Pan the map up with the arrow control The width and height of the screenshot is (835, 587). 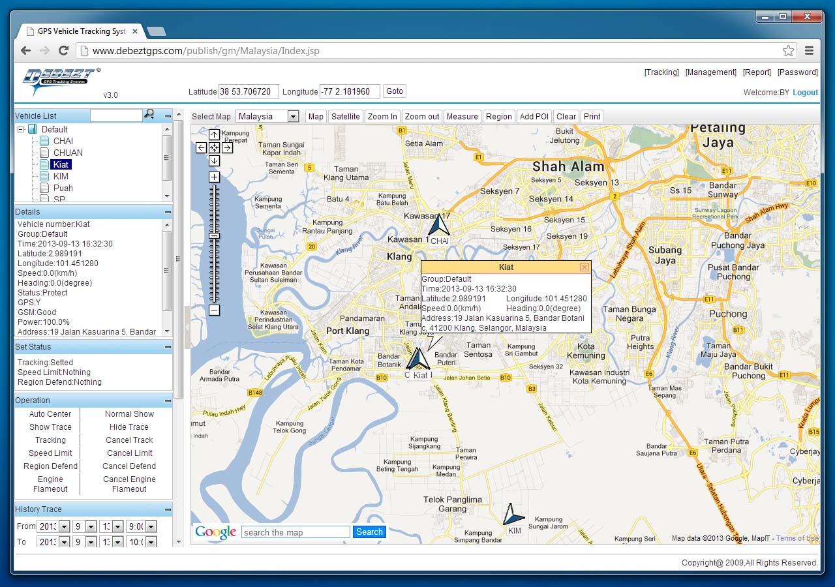(214, 135)
